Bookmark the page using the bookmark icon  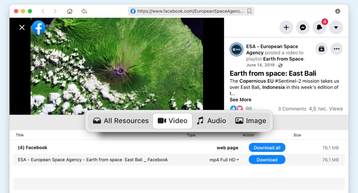[249, 11]
